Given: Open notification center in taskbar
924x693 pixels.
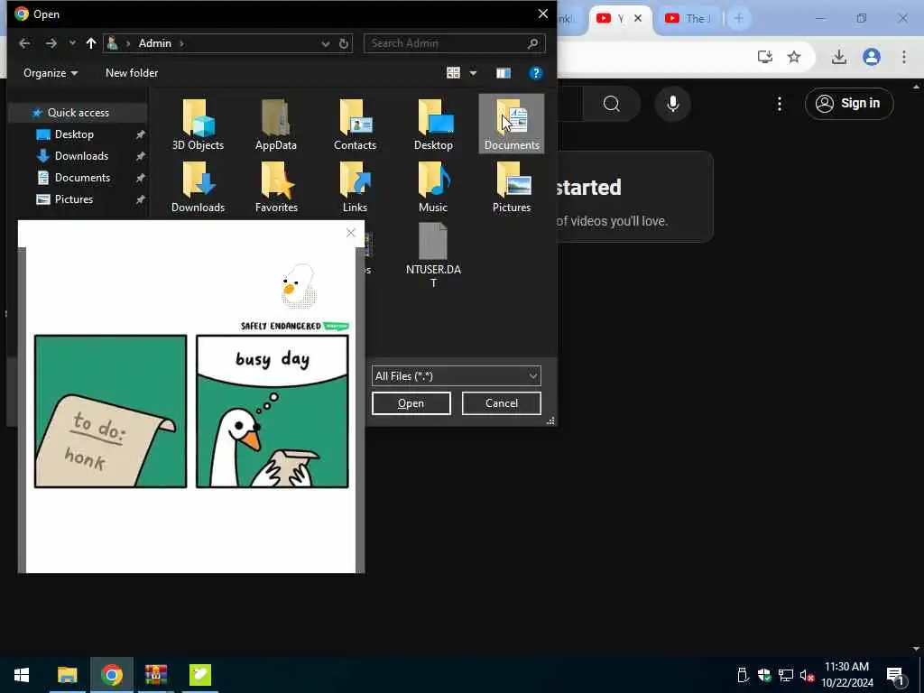Looking at the screenshot, I should (895, 675).
